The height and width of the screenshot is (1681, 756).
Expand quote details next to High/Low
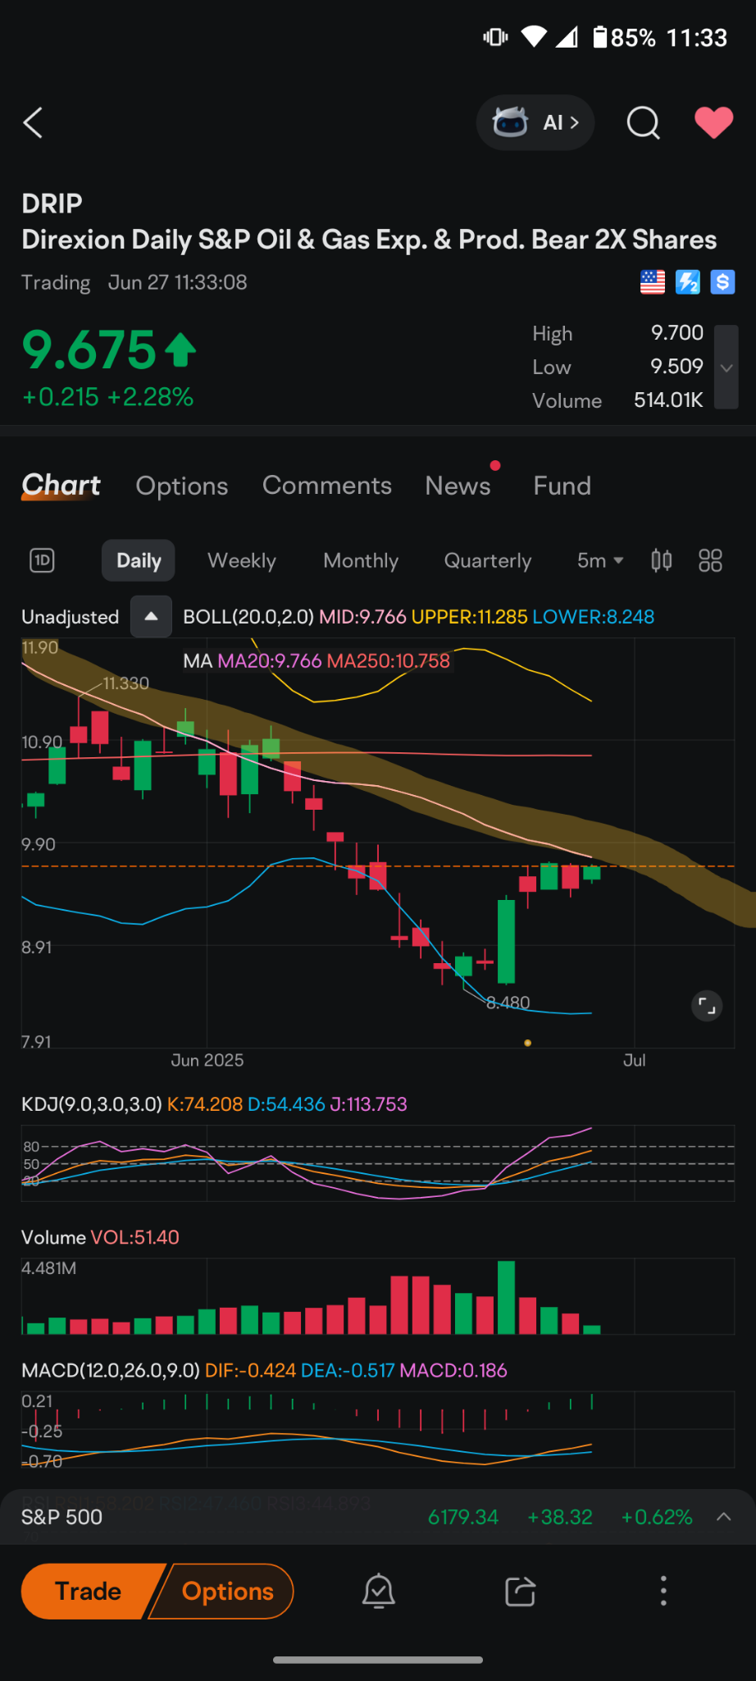point(726,367)
